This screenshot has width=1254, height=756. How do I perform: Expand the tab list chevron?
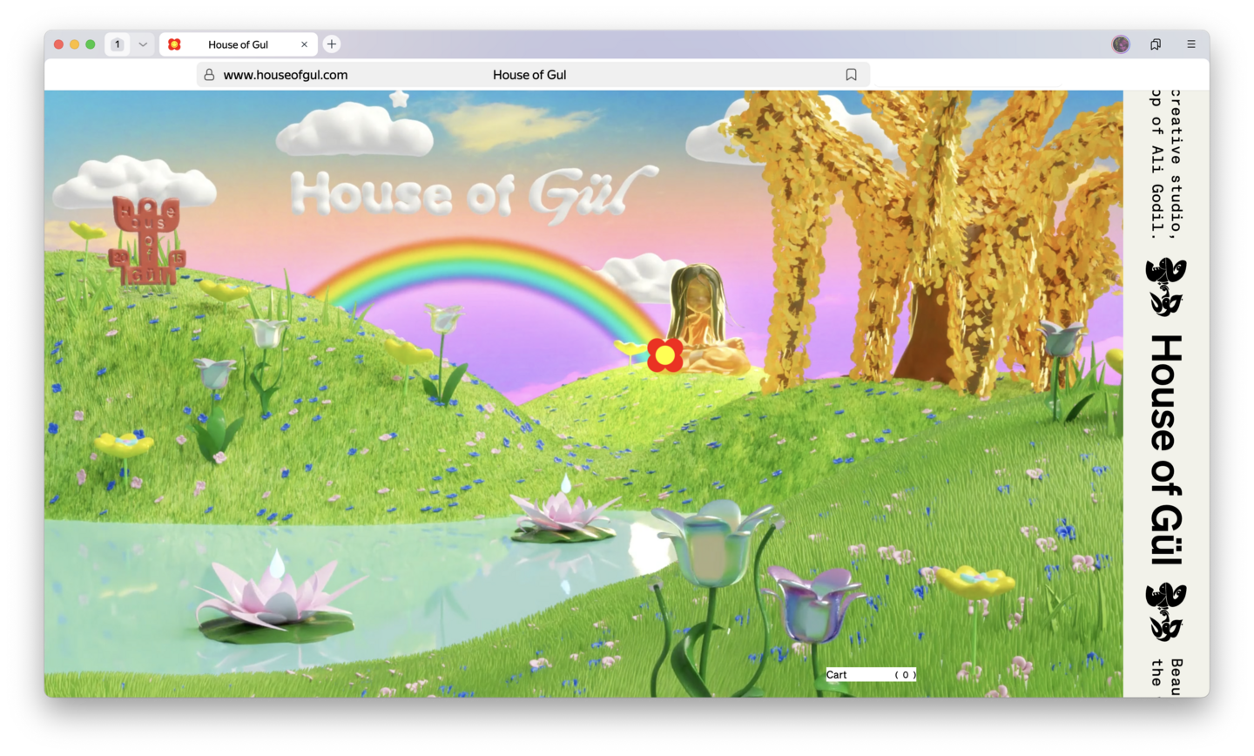tap(143, 44)
